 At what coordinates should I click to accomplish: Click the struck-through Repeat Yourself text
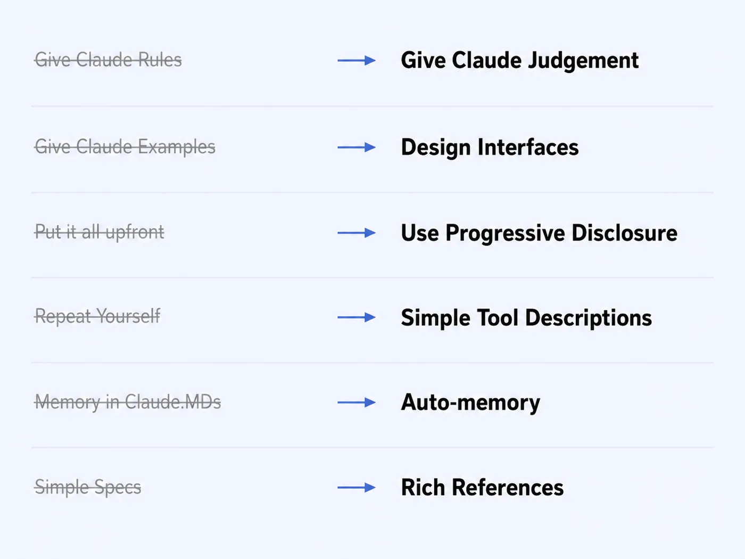[97, 317]
